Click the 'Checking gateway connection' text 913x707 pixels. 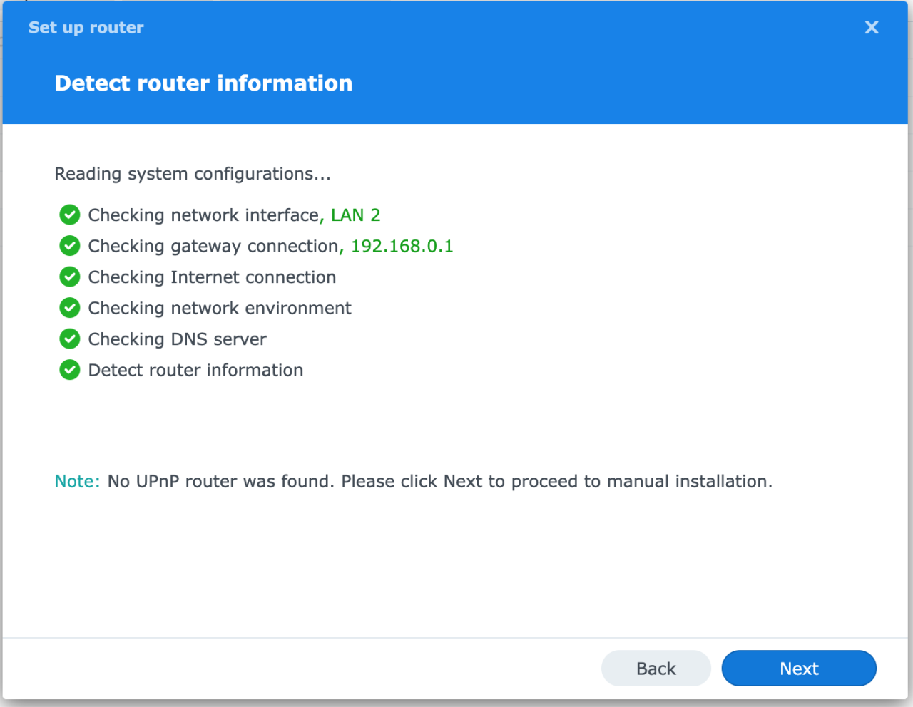click(x=213, y=246)
